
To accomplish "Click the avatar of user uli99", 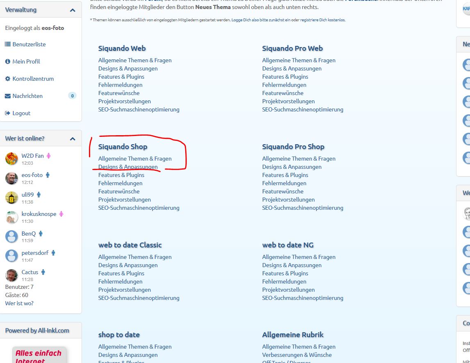I will (11, 197).
